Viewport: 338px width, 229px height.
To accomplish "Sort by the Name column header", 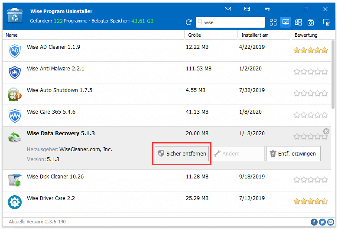I will (x=93, y=35).
